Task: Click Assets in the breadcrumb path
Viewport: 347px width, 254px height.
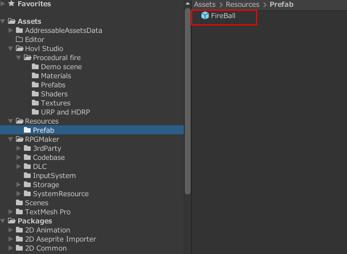Action: point(205,5)
